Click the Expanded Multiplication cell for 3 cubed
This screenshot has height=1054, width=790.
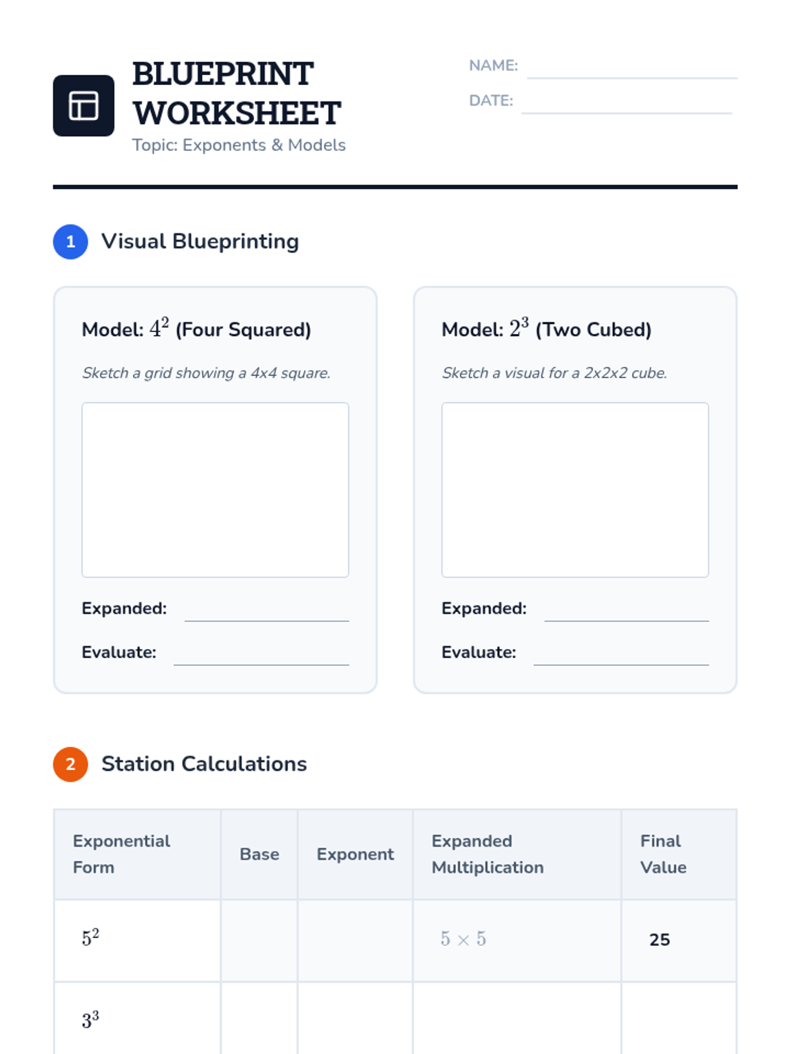point(517,1018)
